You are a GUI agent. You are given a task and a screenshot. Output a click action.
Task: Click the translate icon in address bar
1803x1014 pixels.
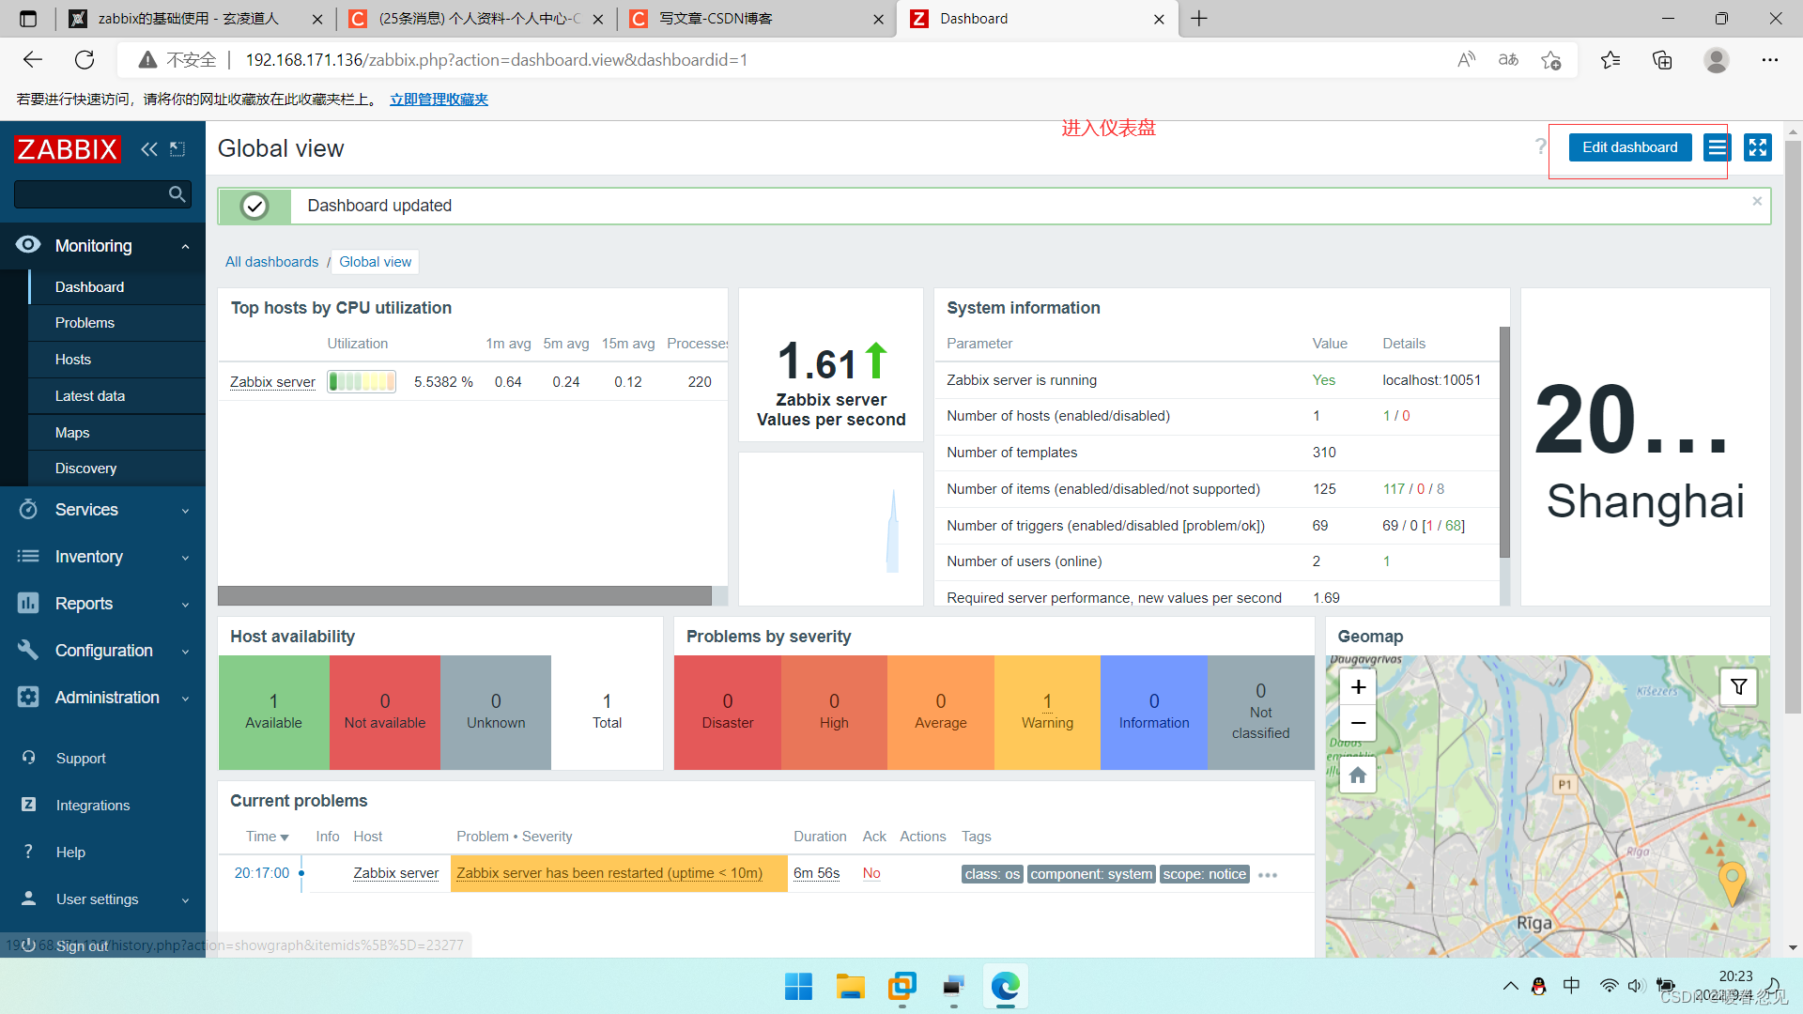point(1508,60)
